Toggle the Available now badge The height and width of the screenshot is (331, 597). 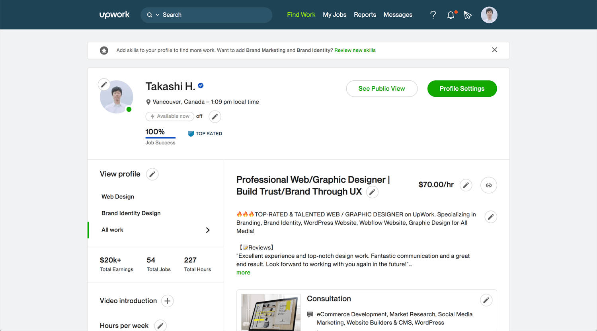[170, 116]
